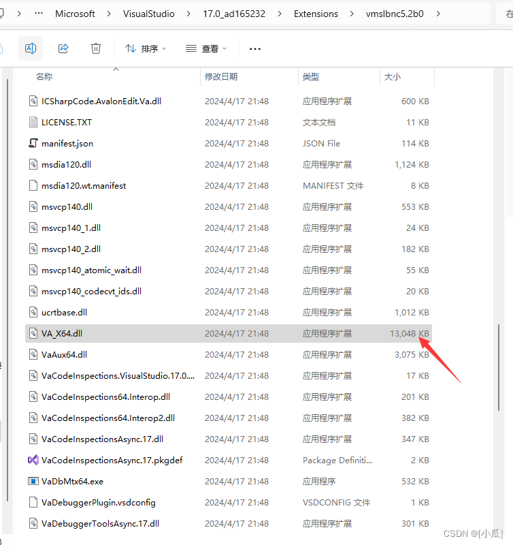Click the Rename toolbar icon

pyautogui.click(x=31, y=48)
